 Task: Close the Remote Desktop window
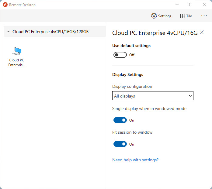[204, 5]
